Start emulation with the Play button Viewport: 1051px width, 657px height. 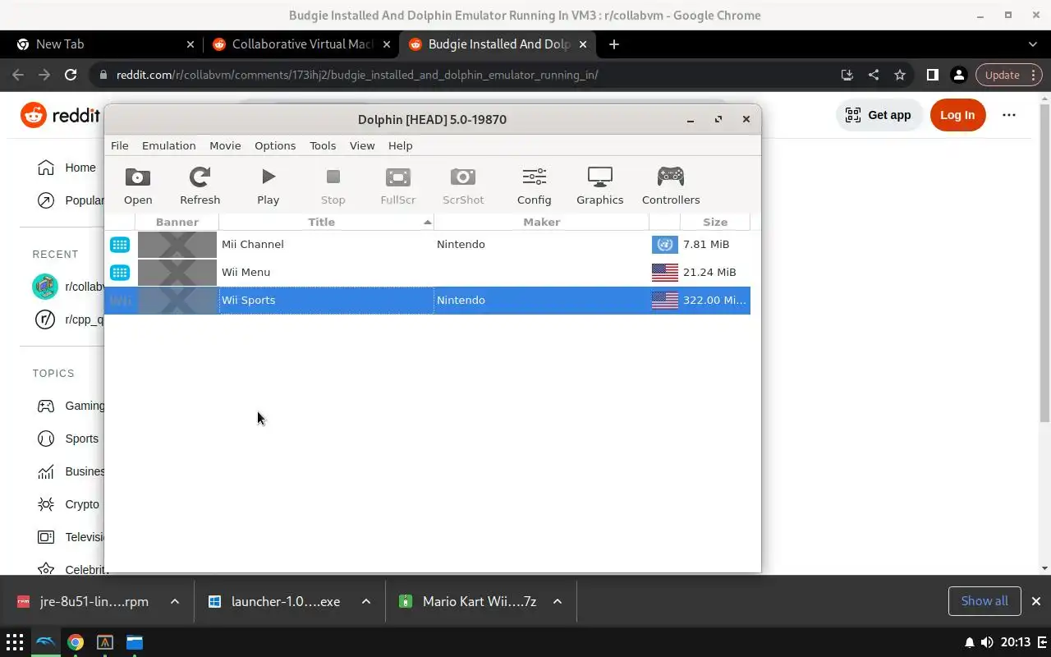[268, 186]
